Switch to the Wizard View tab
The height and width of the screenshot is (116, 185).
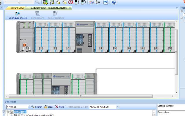click(17, 8)
